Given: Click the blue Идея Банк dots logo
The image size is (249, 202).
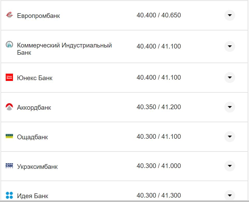Looking at the screenshot, I should (9, 196).
